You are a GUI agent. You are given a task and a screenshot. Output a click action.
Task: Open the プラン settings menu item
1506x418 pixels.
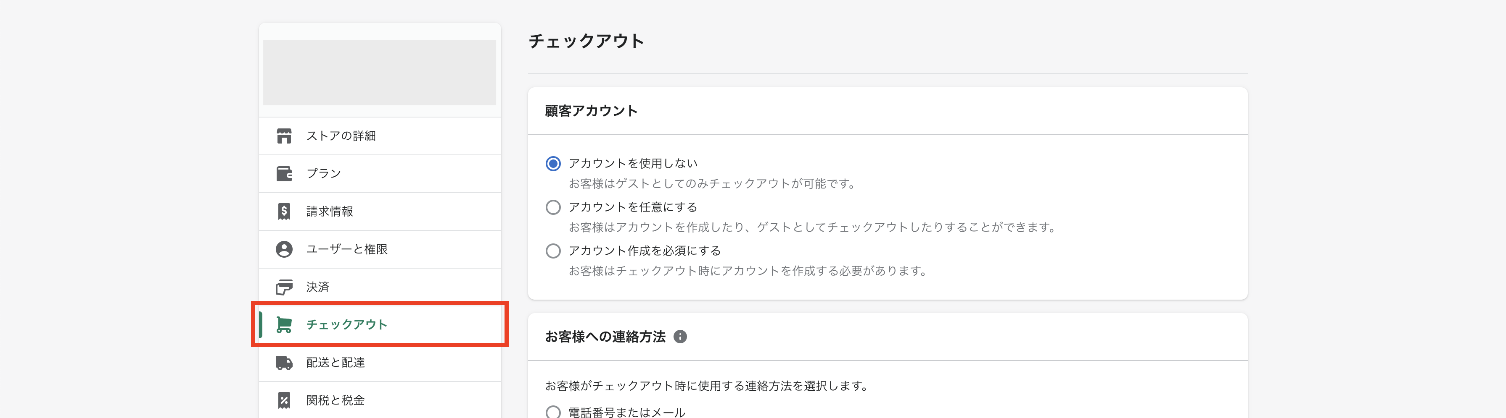point(380,174)
